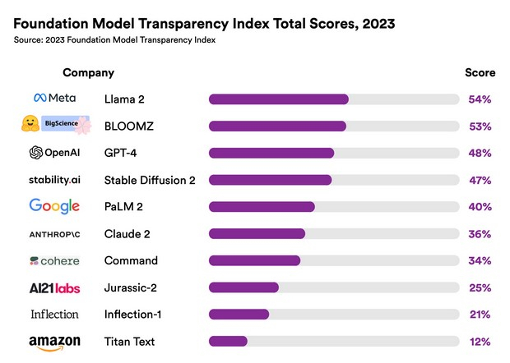Viewport: 510px width, 363px height.
Task: Select the stability.ai logo
Action: (54, 180)
